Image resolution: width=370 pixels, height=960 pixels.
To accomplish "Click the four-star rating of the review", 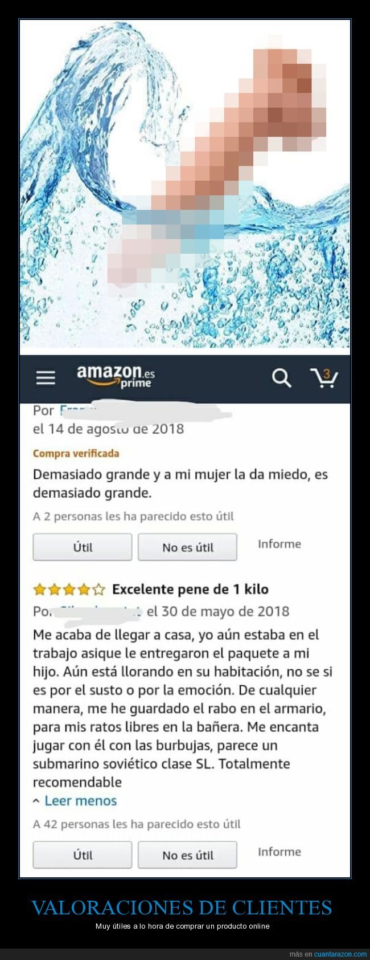I will click(69, 589).
